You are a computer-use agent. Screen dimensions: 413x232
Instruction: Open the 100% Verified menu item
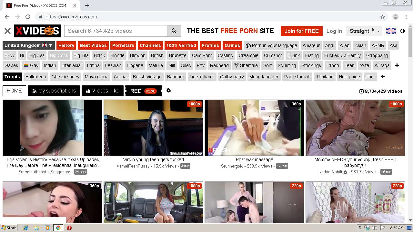pyautogui.click(x=181, y=45)
